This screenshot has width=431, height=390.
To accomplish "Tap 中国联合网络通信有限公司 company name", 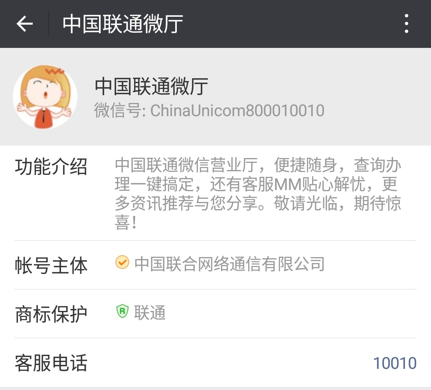I will [x=229, y=264].
